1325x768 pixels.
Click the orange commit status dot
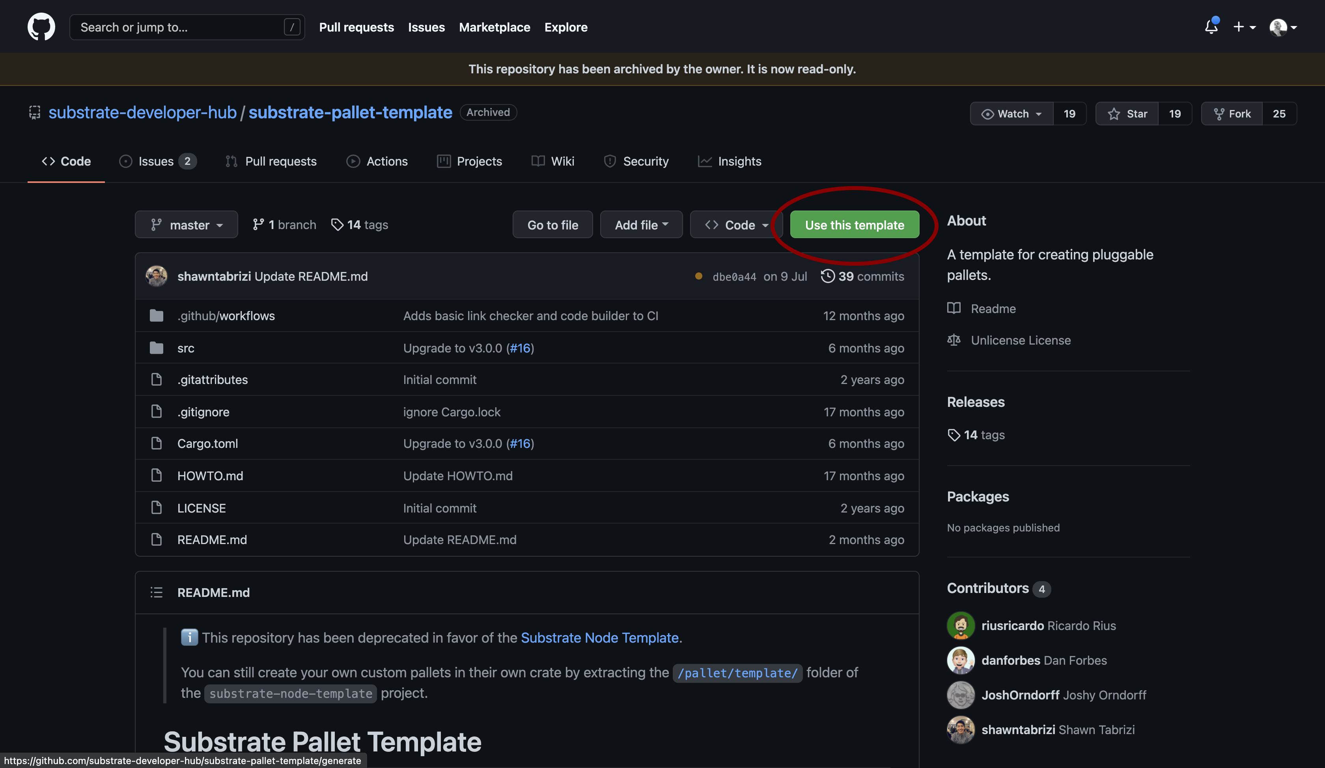click(x=698, y=276)
